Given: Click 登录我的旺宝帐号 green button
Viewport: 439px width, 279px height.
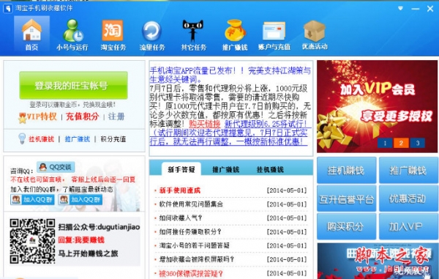Looking at the screenshot, I should point(73,85).
